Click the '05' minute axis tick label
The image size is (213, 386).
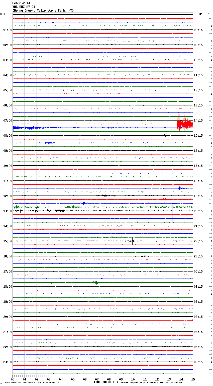pyautogui.click(x=73, y=379)
